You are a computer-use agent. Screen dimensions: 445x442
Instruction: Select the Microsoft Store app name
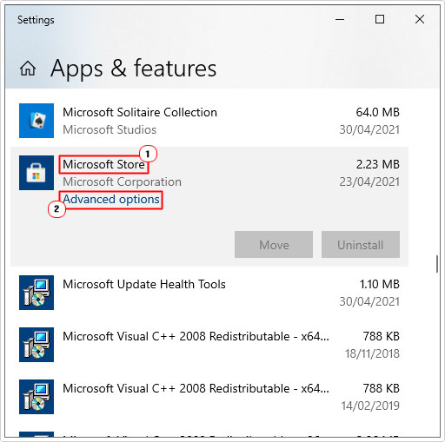click(x=103, y=164)
